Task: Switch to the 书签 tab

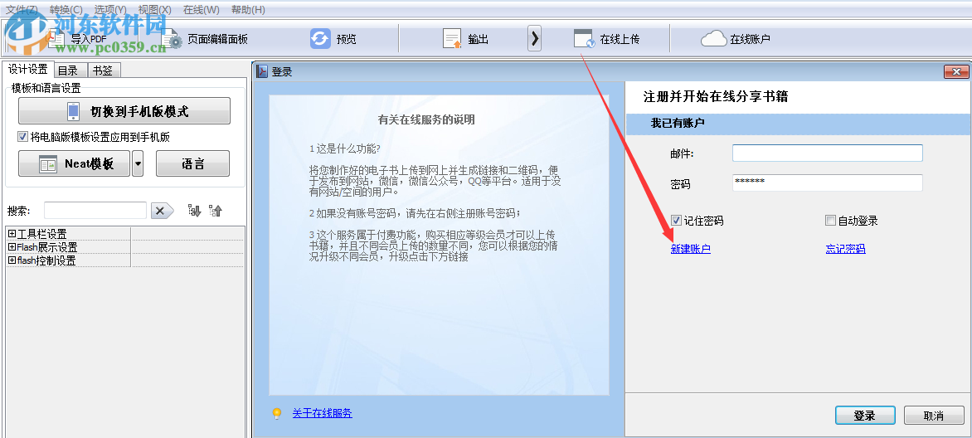Action: tap(104, 71)
